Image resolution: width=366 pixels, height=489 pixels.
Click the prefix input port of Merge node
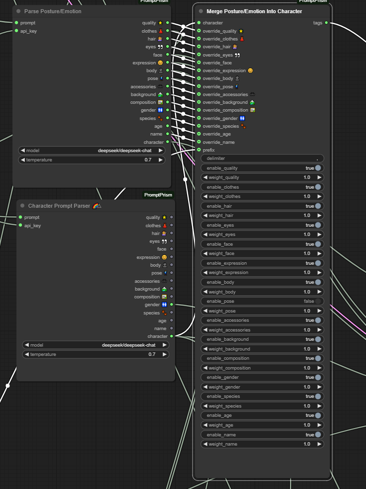(199, 150)
